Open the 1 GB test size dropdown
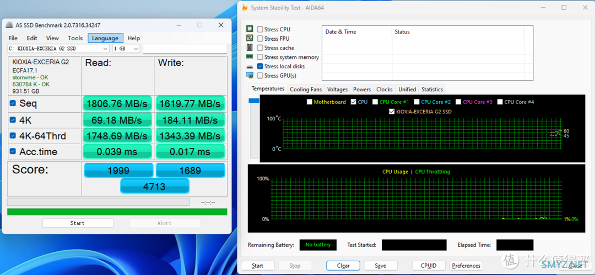 [126, 48]
